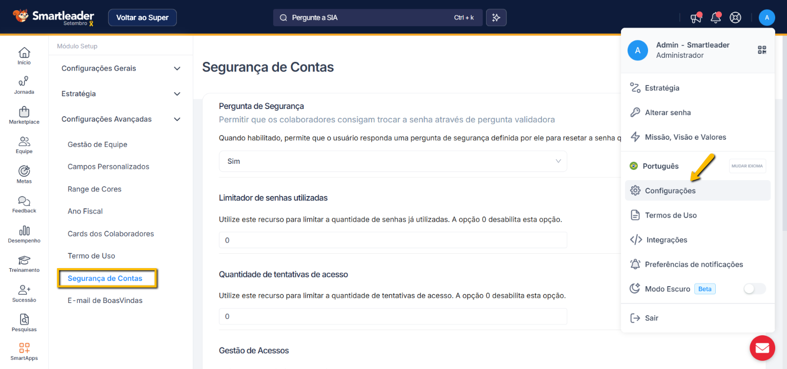787x369 pixels.
Task: Click the red mail chat button
Action: [x=762, y=348]
